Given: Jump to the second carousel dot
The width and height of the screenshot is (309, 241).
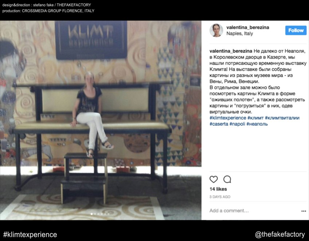Looking at the screenshot, I should 95,214.
